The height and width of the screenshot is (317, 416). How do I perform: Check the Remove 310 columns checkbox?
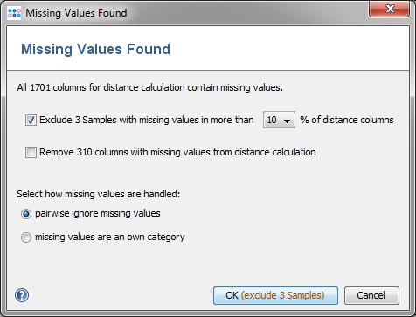click(x=31, y=152)
